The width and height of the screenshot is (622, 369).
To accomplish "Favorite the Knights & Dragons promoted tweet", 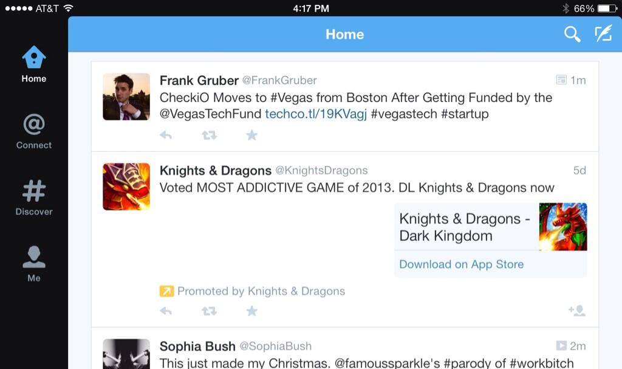I will (x=251, y=311).
